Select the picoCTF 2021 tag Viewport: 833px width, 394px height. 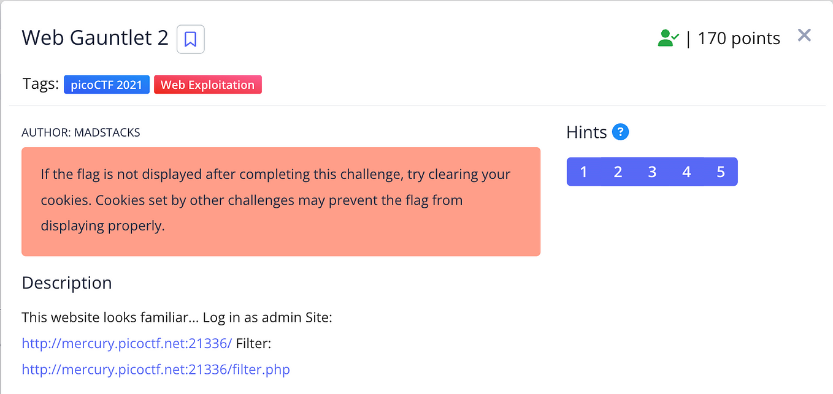tap(107, 85)
